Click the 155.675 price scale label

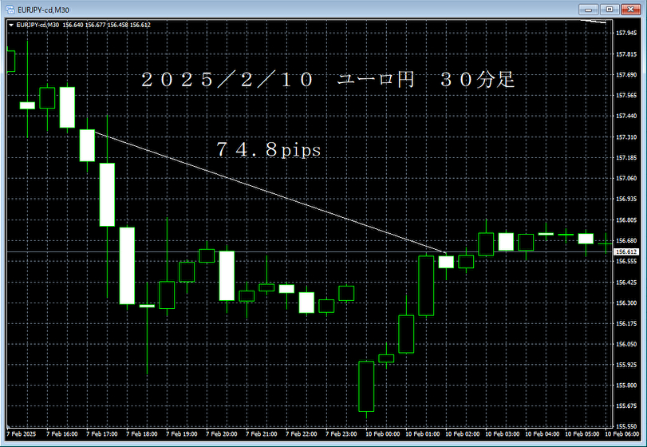pos(626,406)
